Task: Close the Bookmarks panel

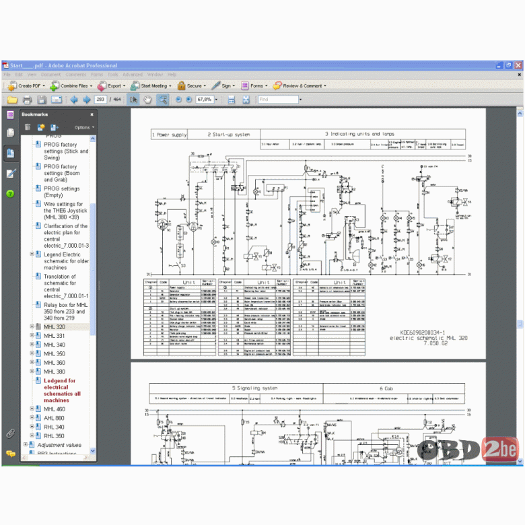Action: click(x=92, y=114)
